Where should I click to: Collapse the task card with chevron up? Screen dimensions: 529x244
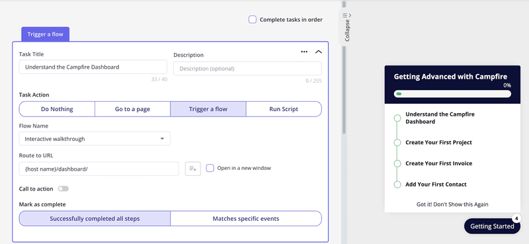click(319, 52)
